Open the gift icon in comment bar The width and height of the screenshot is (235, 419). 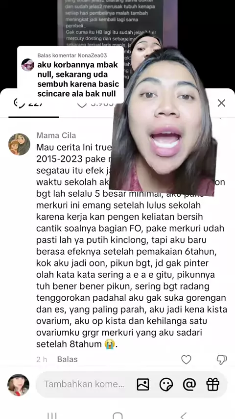213,385
